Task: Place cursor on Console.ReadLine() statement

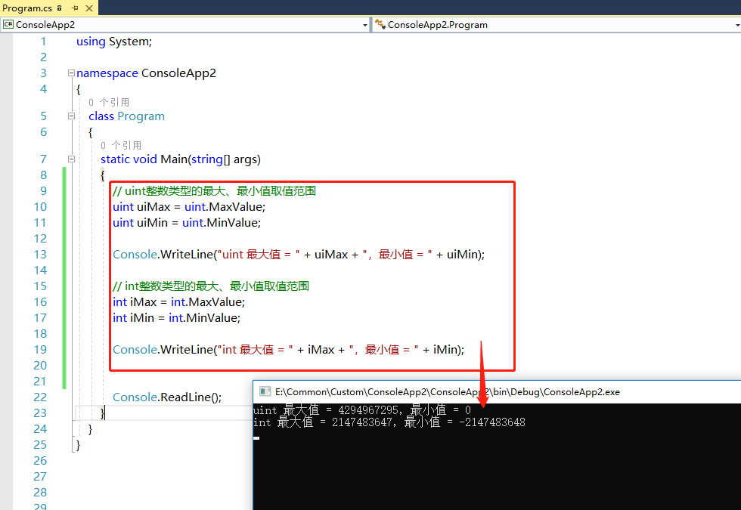Action: click(x=166, y=397)
